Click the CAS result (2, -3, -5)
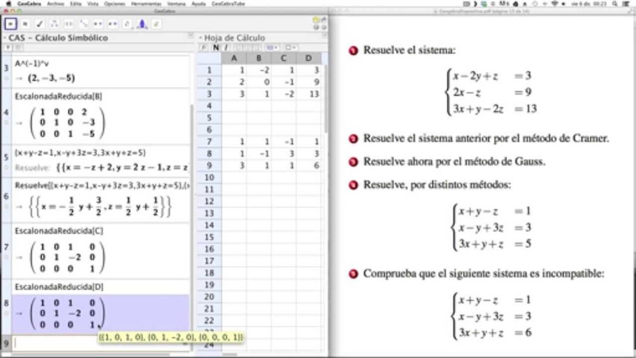 tap(51, 78)
